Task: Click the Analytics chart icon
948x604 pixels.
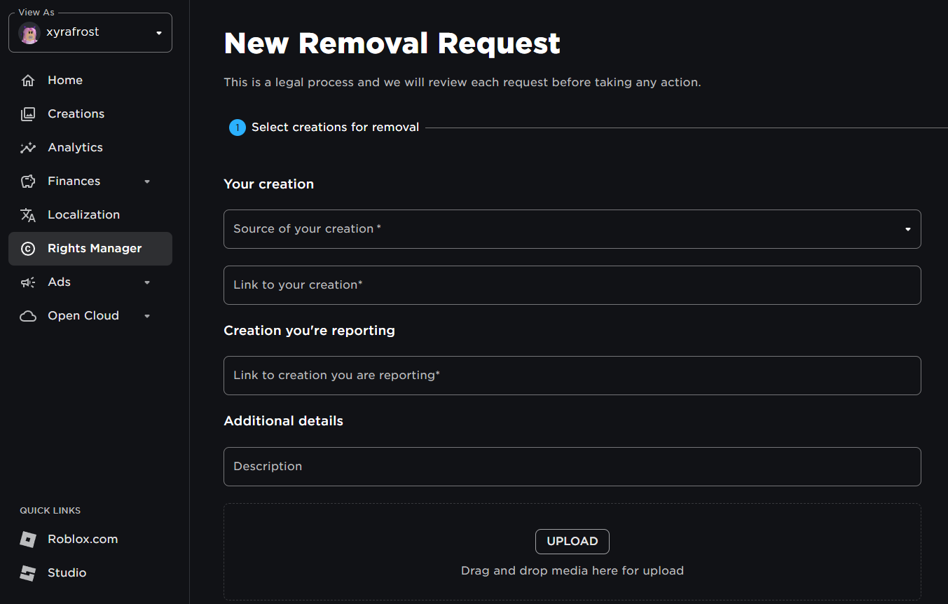Action: point(28,147)
